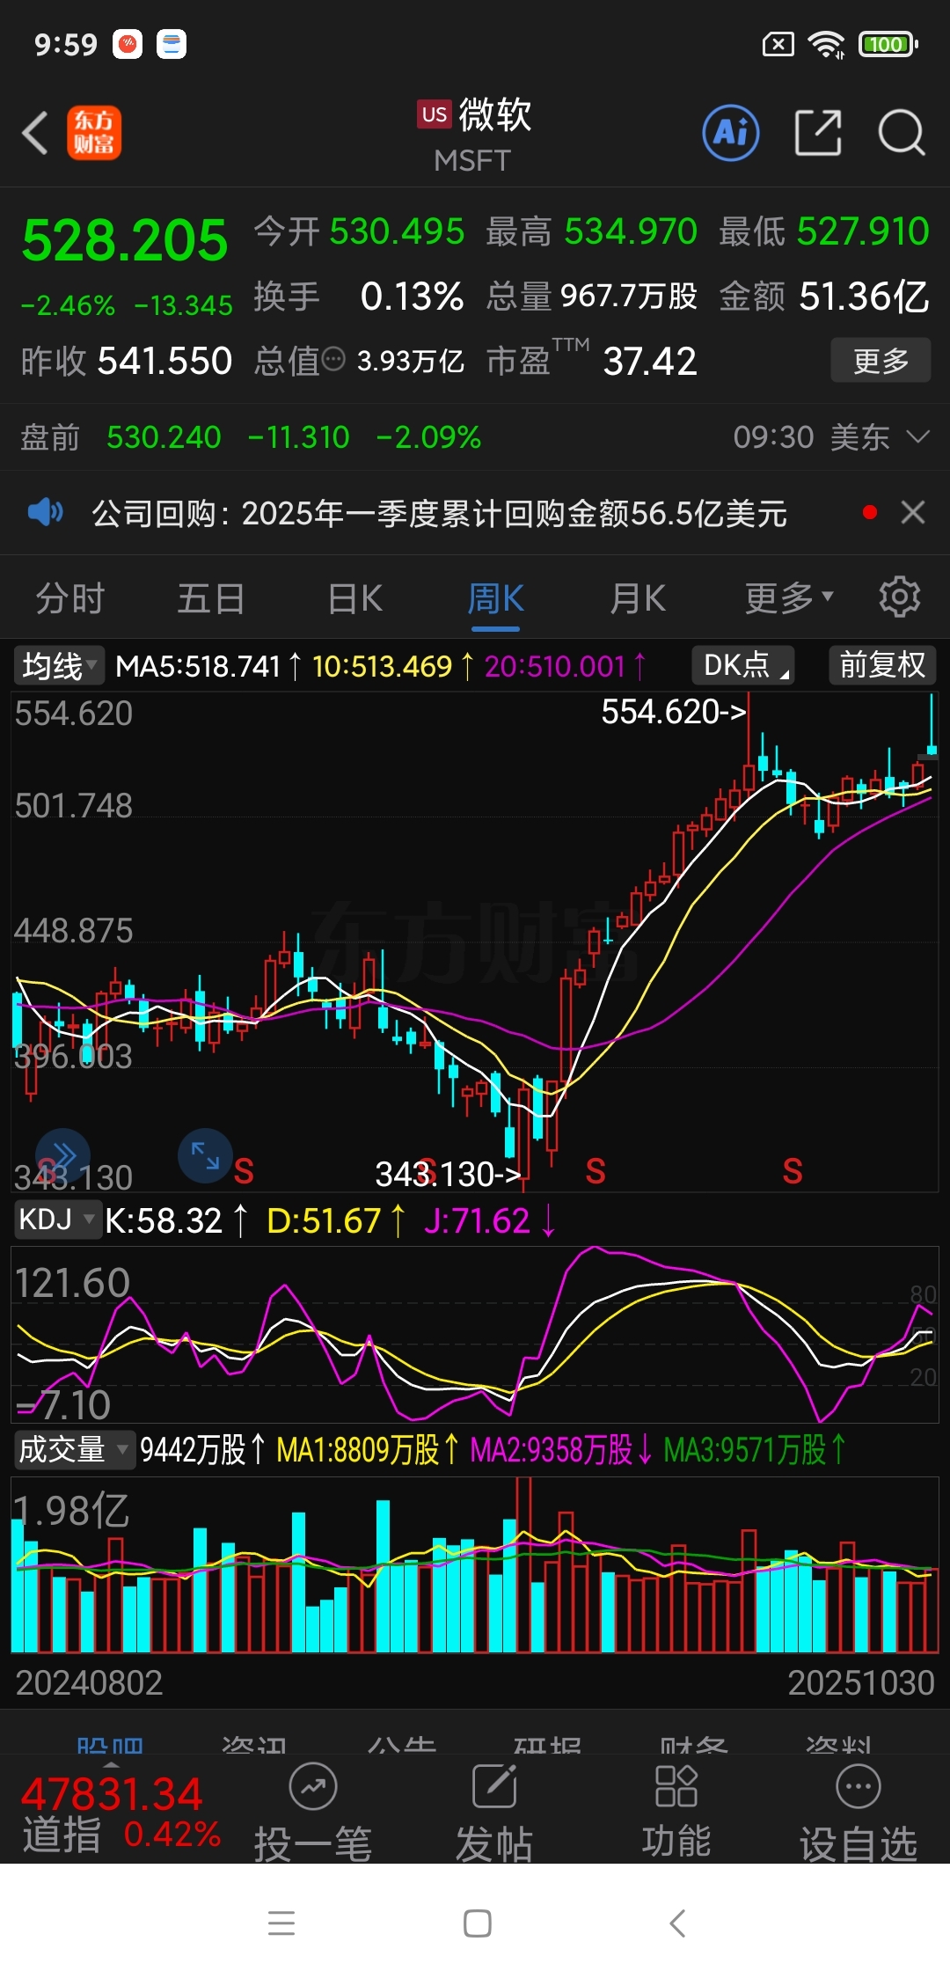Screen dimensions: 950x1978
Task: Tap the 10:513.469 moving average value
Action: click(382, 666)
